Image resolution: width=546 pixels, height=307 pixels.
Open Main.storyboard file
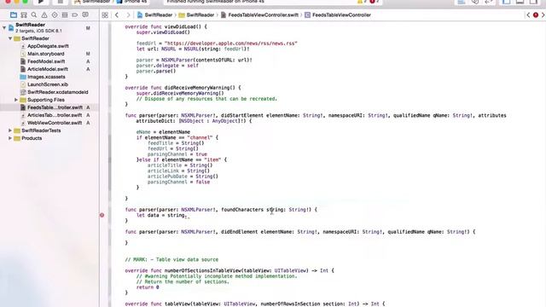(45, 54)
